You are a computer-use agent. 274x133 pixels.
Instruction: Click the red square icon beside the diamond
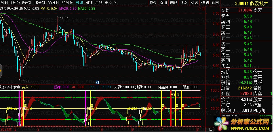(203, 9)
